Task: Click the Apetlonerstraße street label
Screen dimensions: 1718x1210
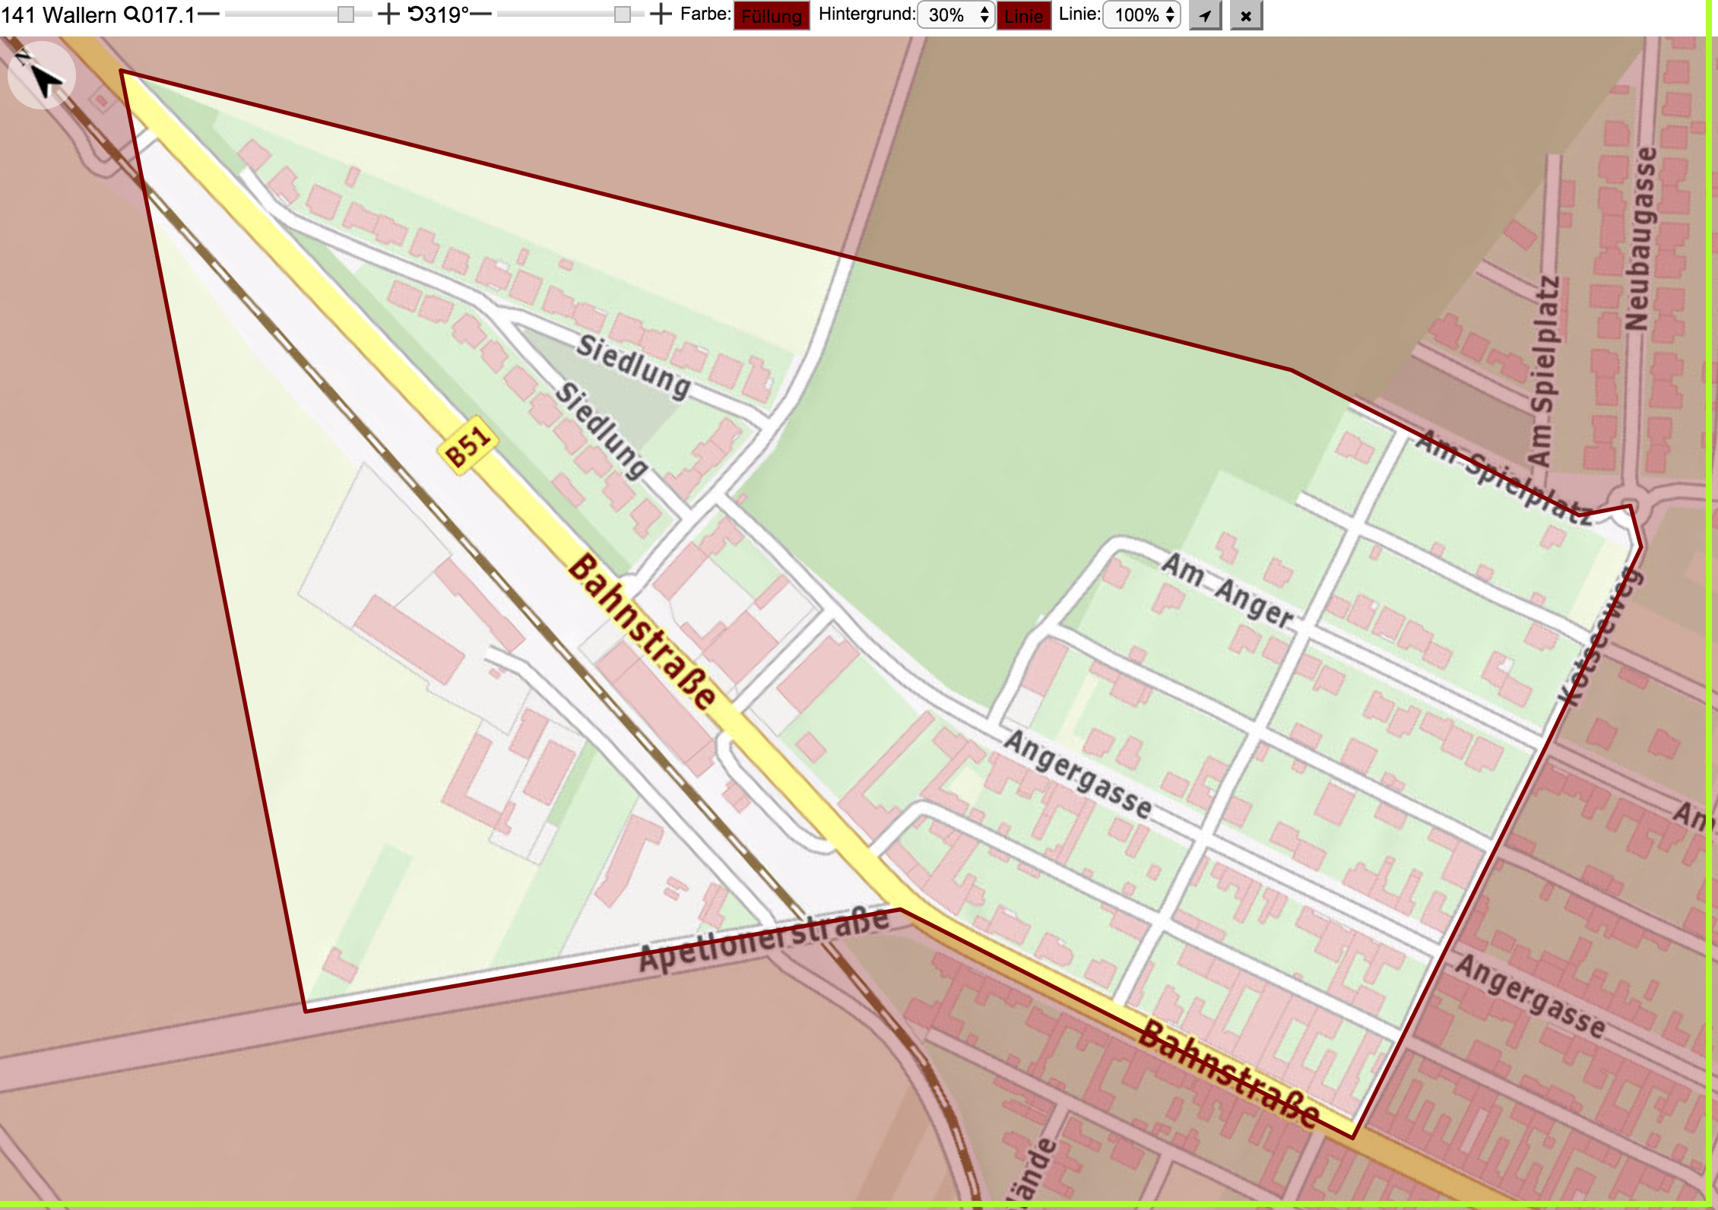Action: (x=764, y=939)
